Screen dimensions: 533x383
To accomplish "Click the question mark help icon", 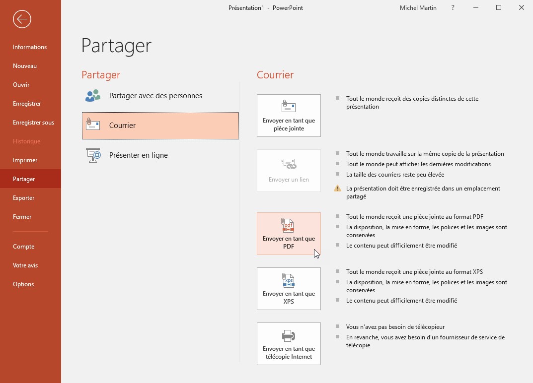I will [x=453, y=7].
